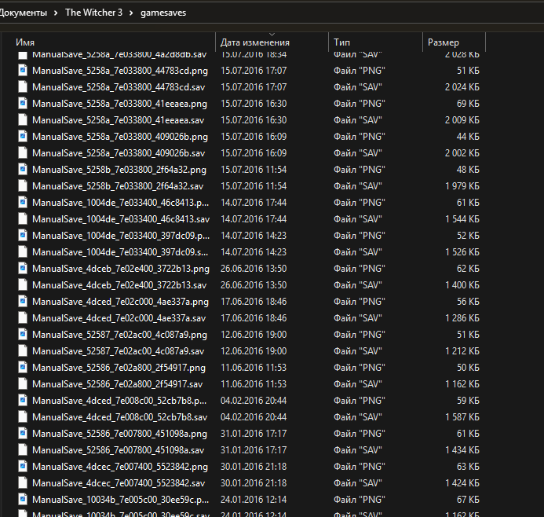
Task: Select file name ManualSave_1004de_7e033400_46c8413.sav
Action: 121,219
